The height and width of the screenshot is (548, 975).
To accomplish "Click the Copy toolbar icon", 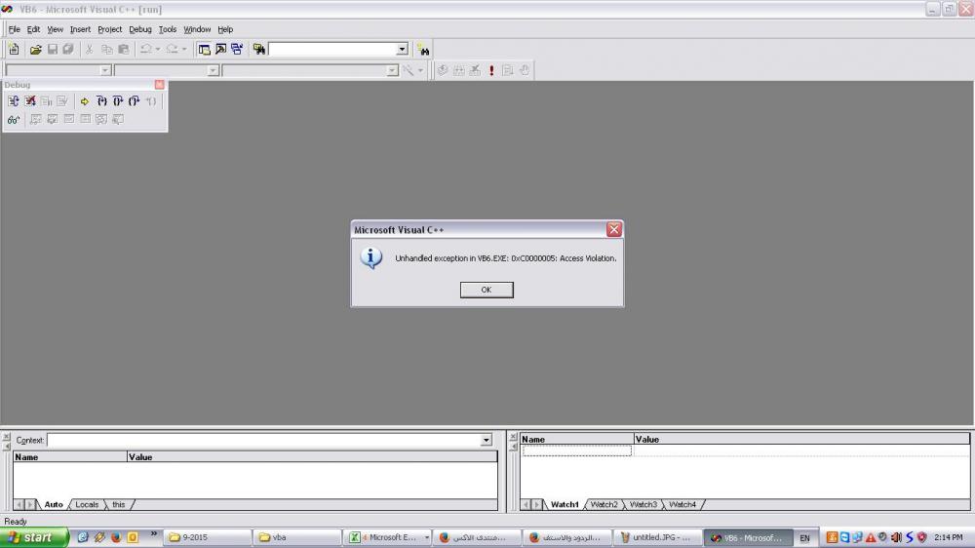I will coord(107,49).
